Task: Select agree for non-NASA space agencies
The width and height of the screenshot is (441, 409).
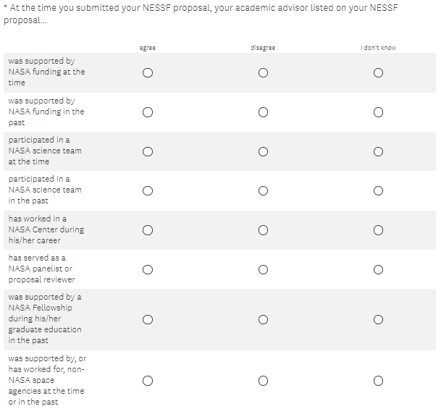Action: [148, 381]
